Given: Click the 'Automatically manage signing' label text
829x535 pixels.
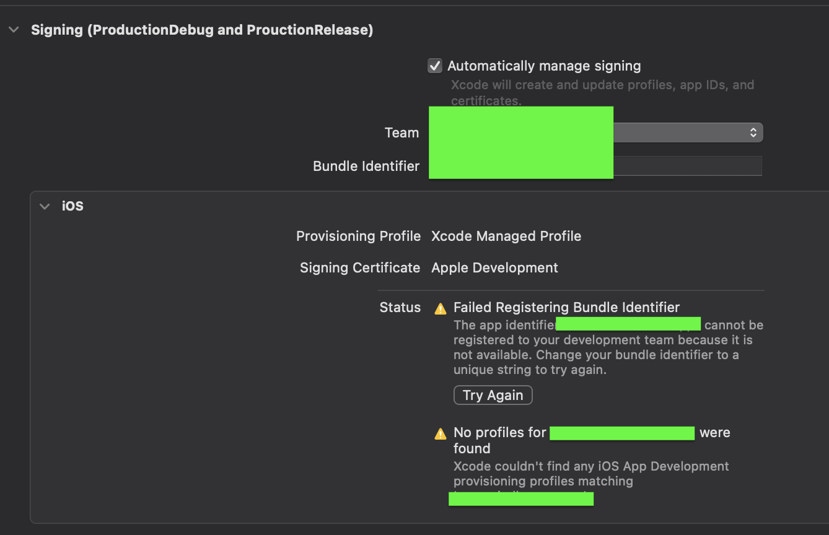Looking at the screenshot, I should tap(544, 66).
